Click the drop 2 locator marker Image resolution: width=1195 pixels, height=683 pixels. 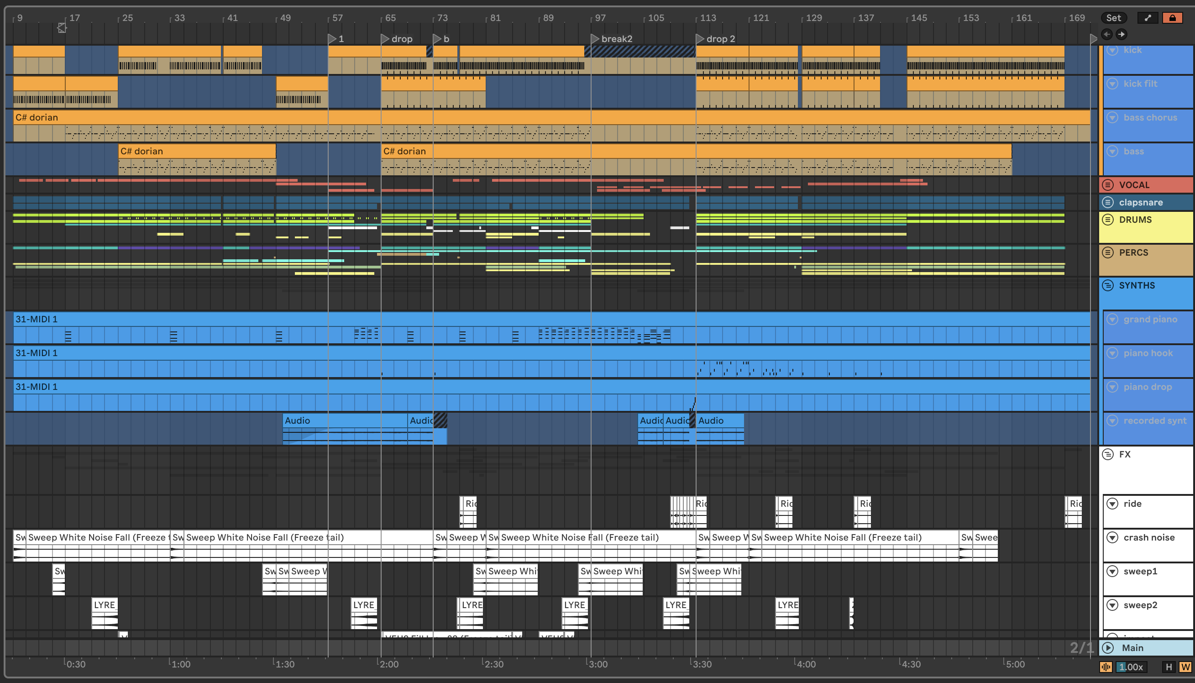[700, 38]
